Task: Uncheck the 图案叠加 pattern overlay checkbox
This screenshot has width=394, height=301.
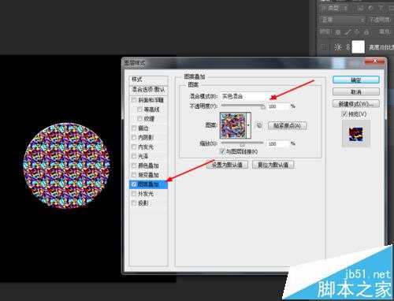Action: 134,184
